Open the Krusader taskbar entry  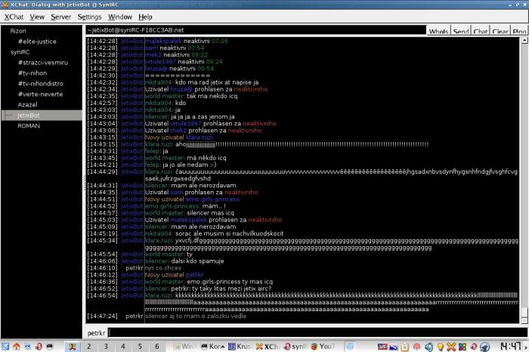(x=240, y=346)
